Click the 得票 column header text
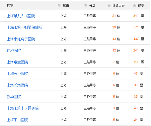This screenshot has width=151, height=126. [x=141, y=6]
